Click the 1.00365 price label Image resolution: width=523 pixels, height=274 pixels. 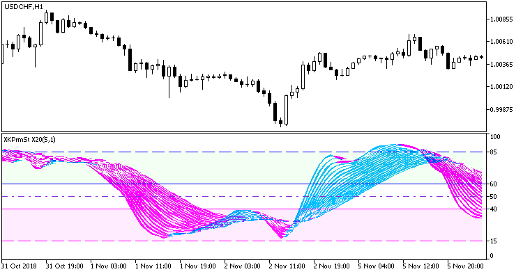coord(501,64)
